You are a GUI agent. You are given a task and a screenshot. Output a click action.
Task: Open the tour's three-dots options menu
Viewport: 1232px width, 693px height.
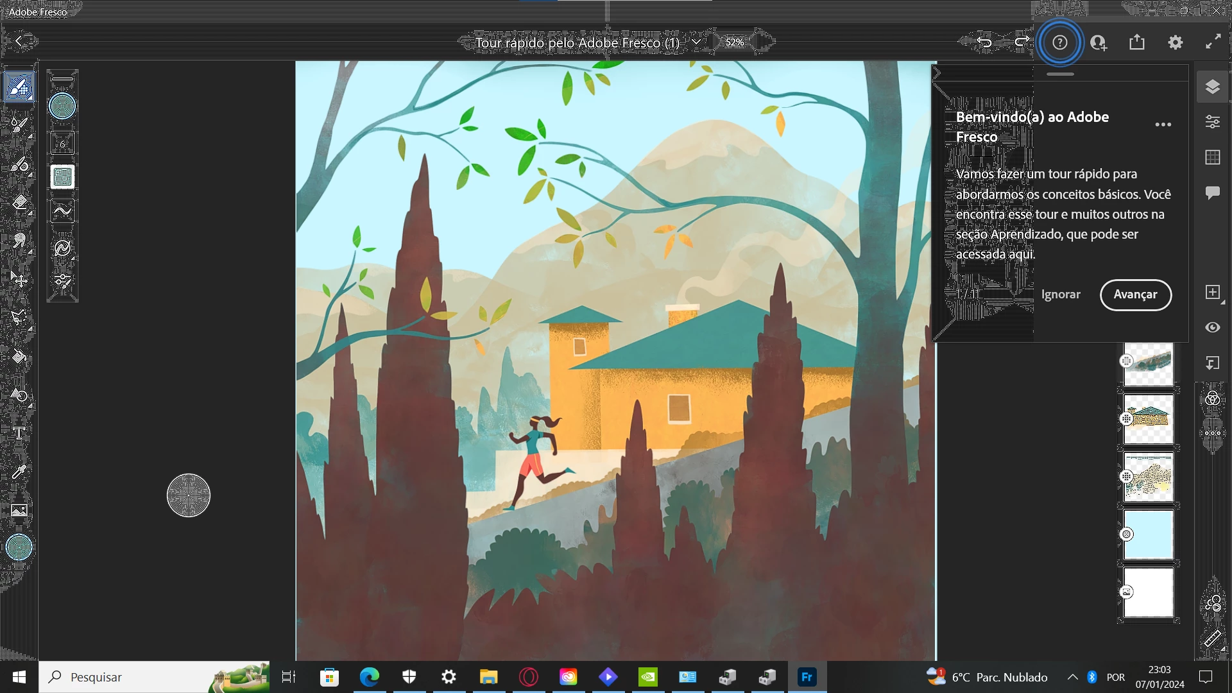(x=1163, y=125)
